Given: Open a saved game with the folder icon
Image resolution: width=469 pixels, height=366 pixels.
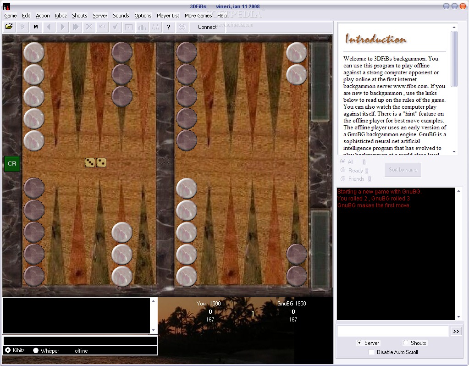Looking at the screenshot, I should point(9,27).
